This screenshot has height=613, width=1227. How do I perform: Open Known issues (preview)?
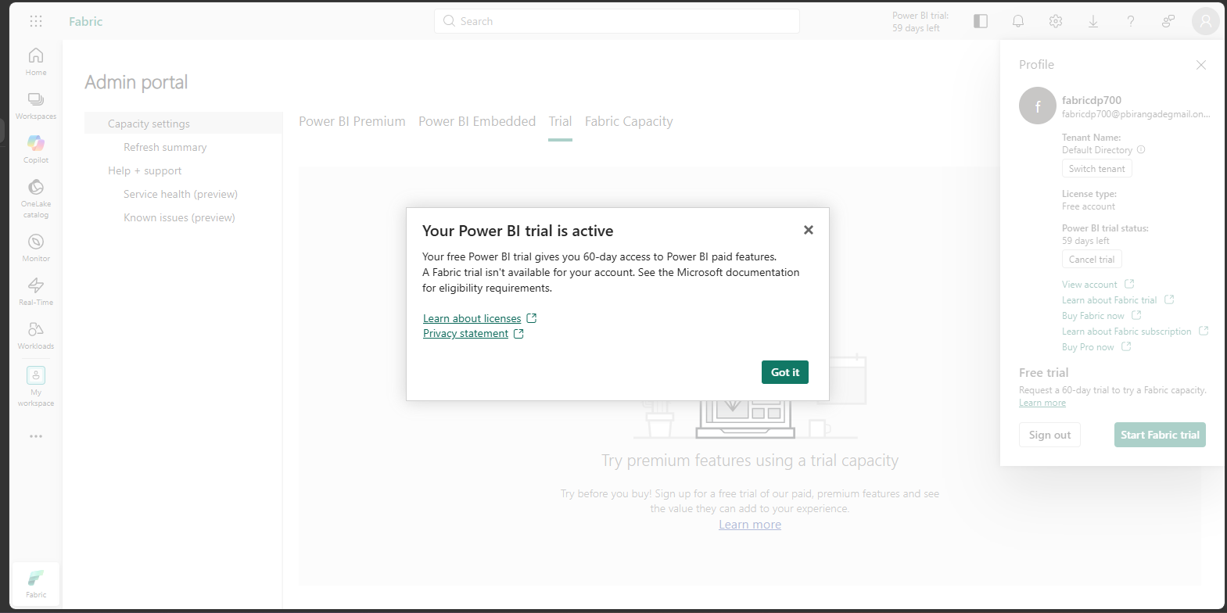pyautogui.click(x=179, y=217)
